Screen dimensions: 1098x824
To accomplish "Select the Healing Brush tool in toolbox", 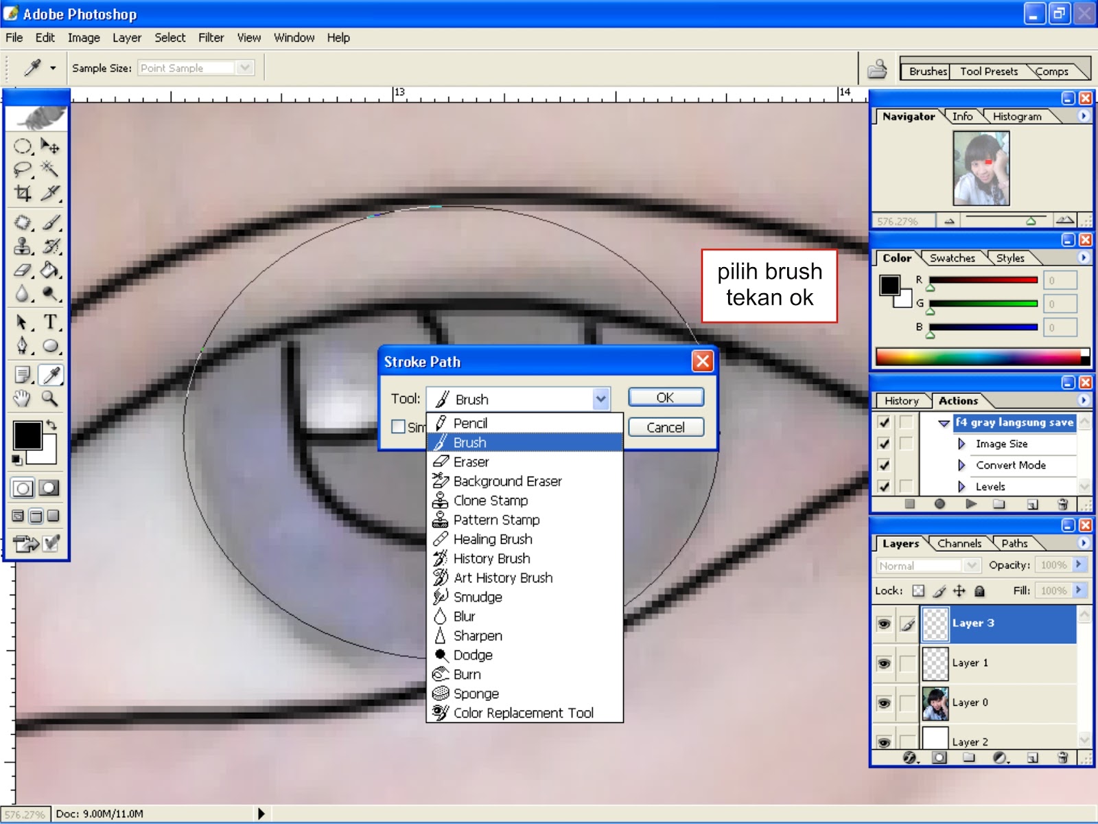I will pyautogui.click(x=23, y=222).
